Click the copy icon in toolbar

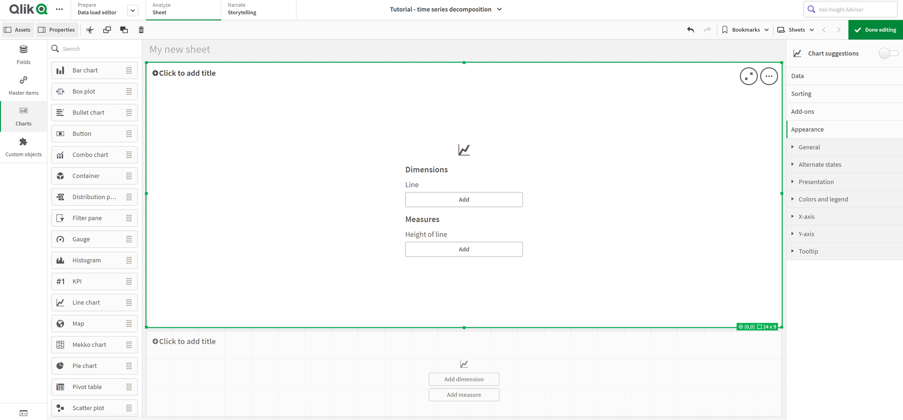coord(107,30)
